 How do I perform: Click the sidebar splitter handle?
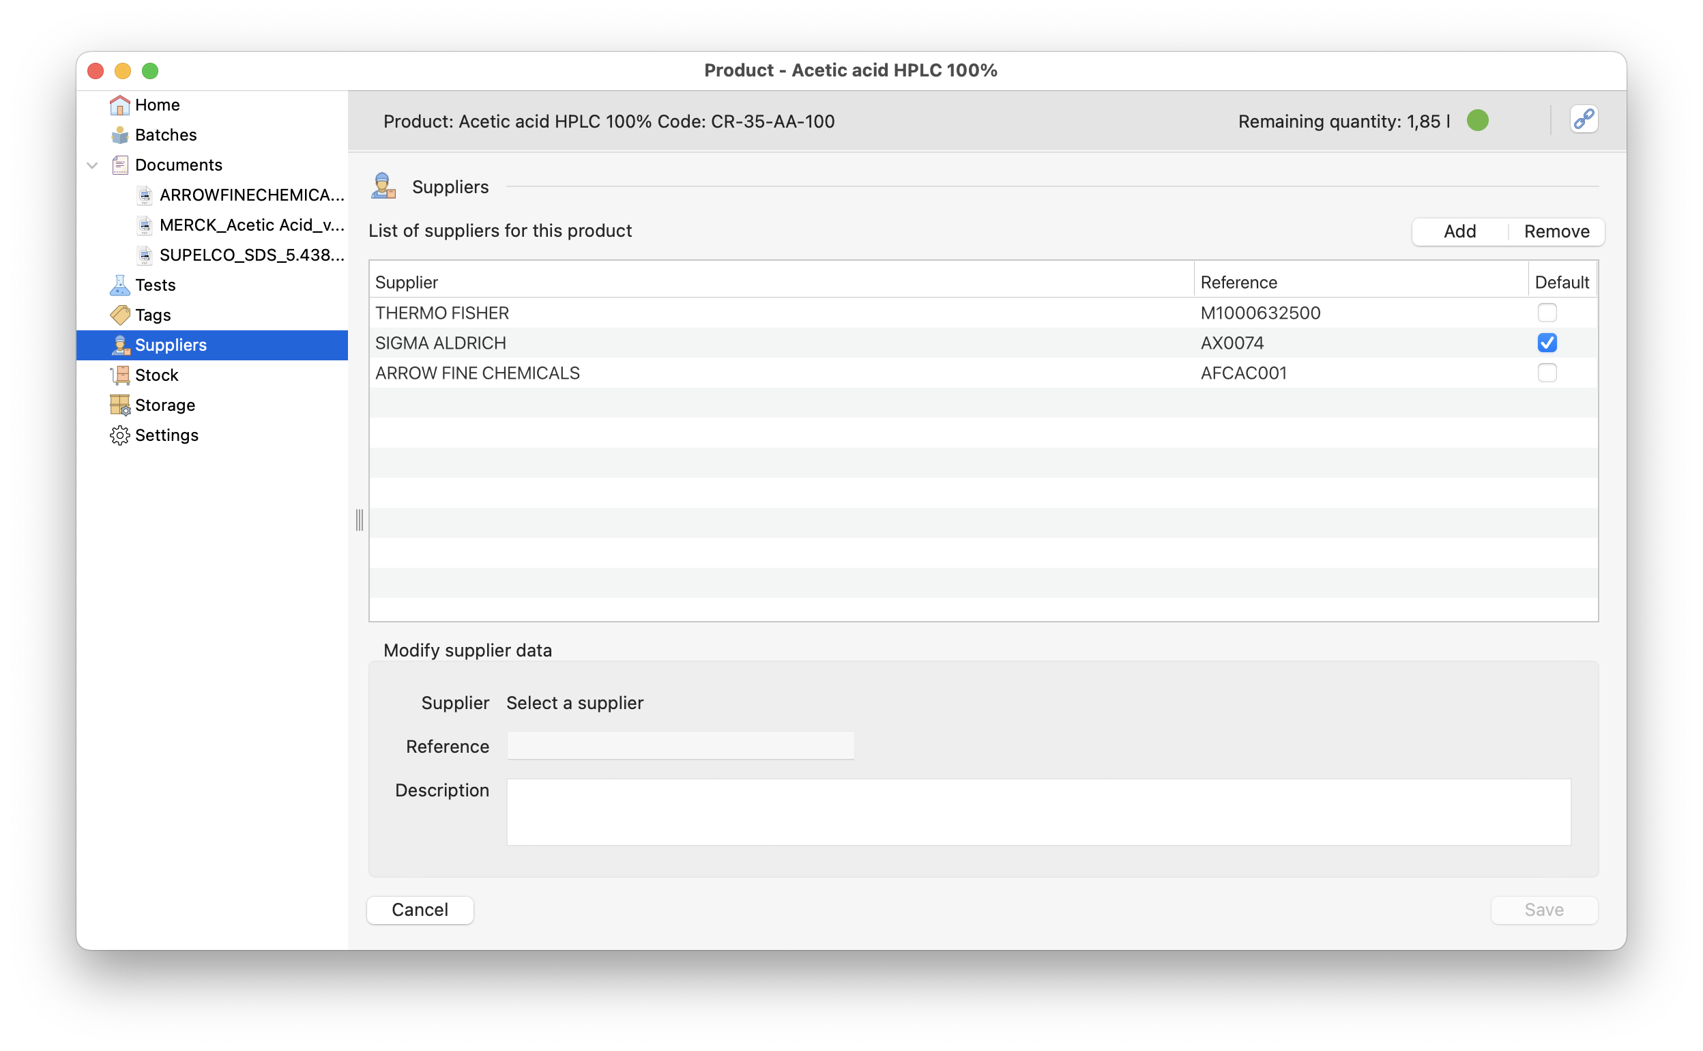click(359, 520)
